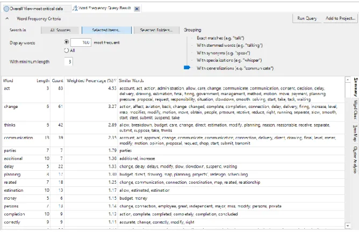359x232 pixels.
Task: Close the Word Frequency Query Result tab
Action: click(137, 9)
